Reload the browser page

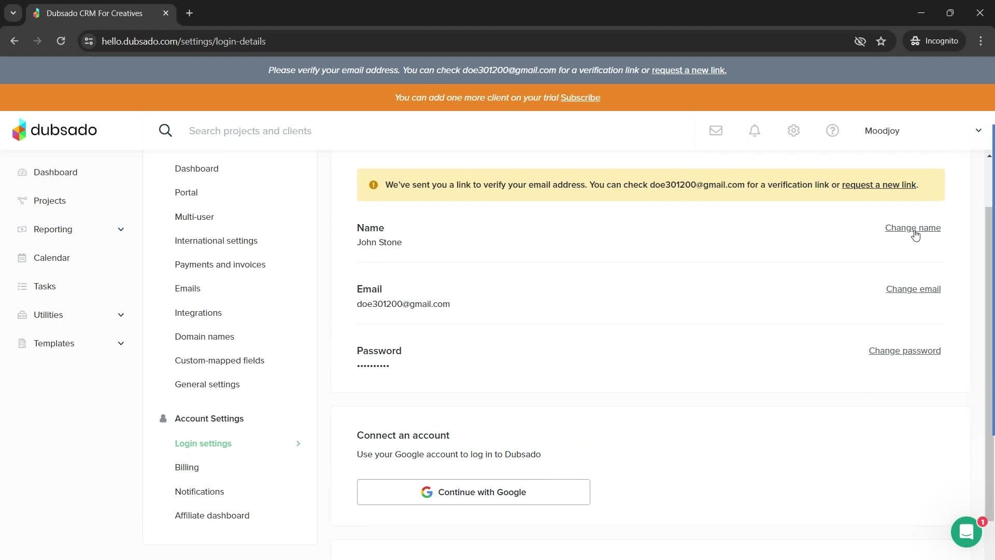tap(61, 41)
